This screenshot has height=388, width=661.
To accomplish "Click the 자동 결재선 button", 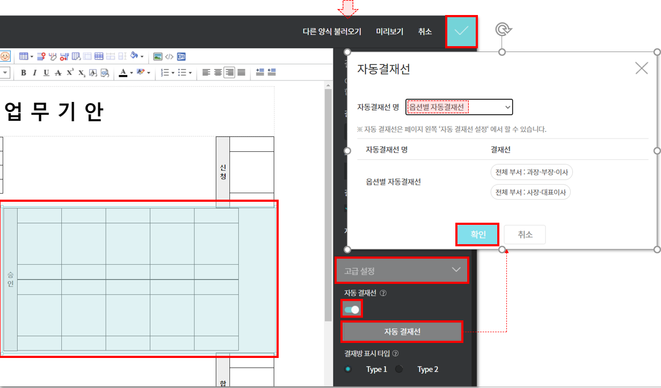I will pos(402,332).
